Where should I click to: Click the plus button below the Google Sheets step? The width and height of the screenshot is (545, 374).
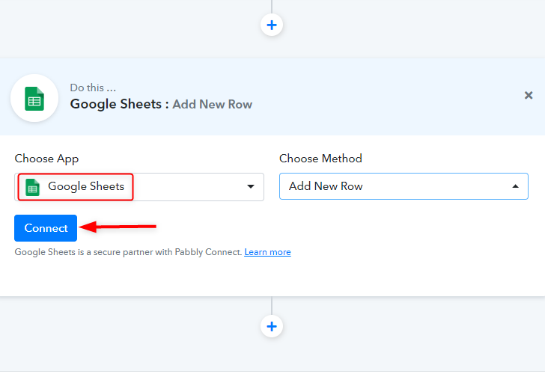pos(272,326)
